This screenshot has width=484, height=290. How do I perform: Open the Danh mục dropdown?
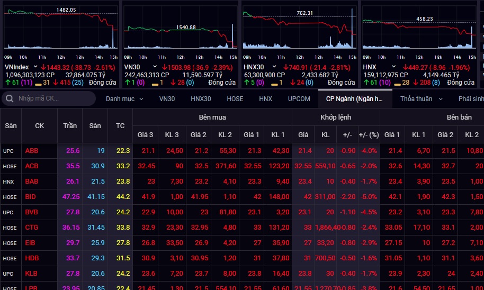click(124, 99)
